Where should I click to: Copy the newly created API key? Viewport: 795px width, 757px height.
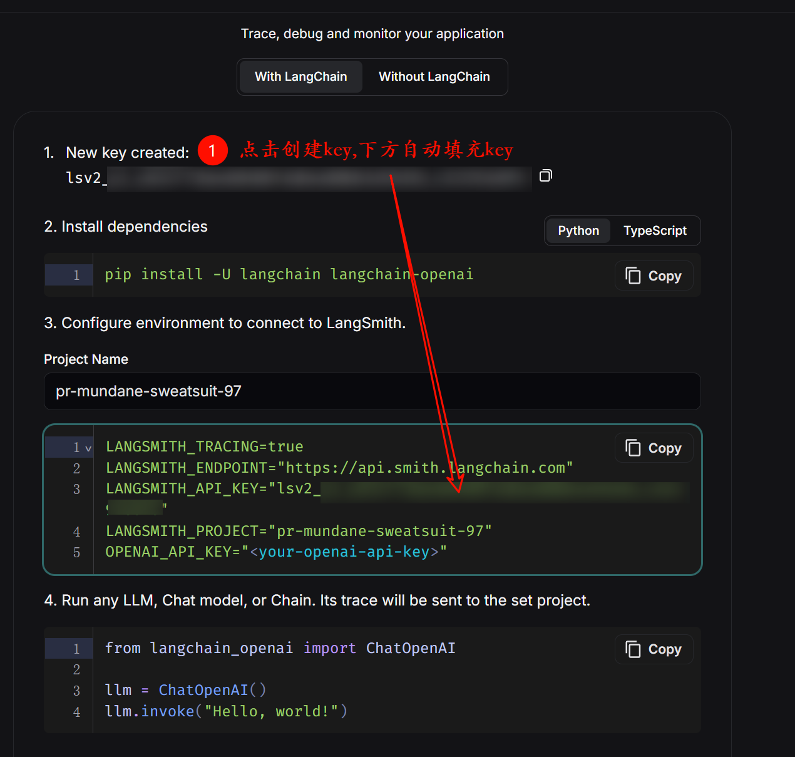click(546, 176)
